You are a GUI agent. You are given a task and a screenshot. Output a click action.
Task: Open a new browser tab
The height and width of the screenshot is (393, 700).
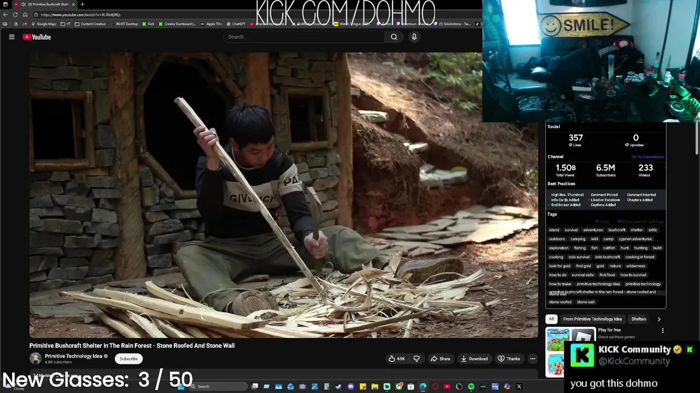82,4
